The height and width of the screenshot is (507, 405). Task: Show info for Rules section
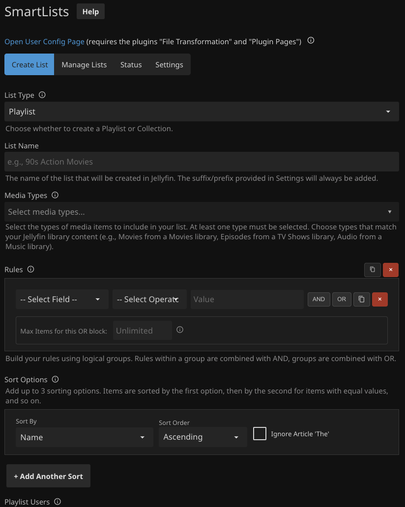click(x=31, y=269)
